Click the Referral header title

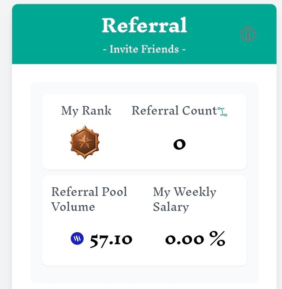point(145,25)
